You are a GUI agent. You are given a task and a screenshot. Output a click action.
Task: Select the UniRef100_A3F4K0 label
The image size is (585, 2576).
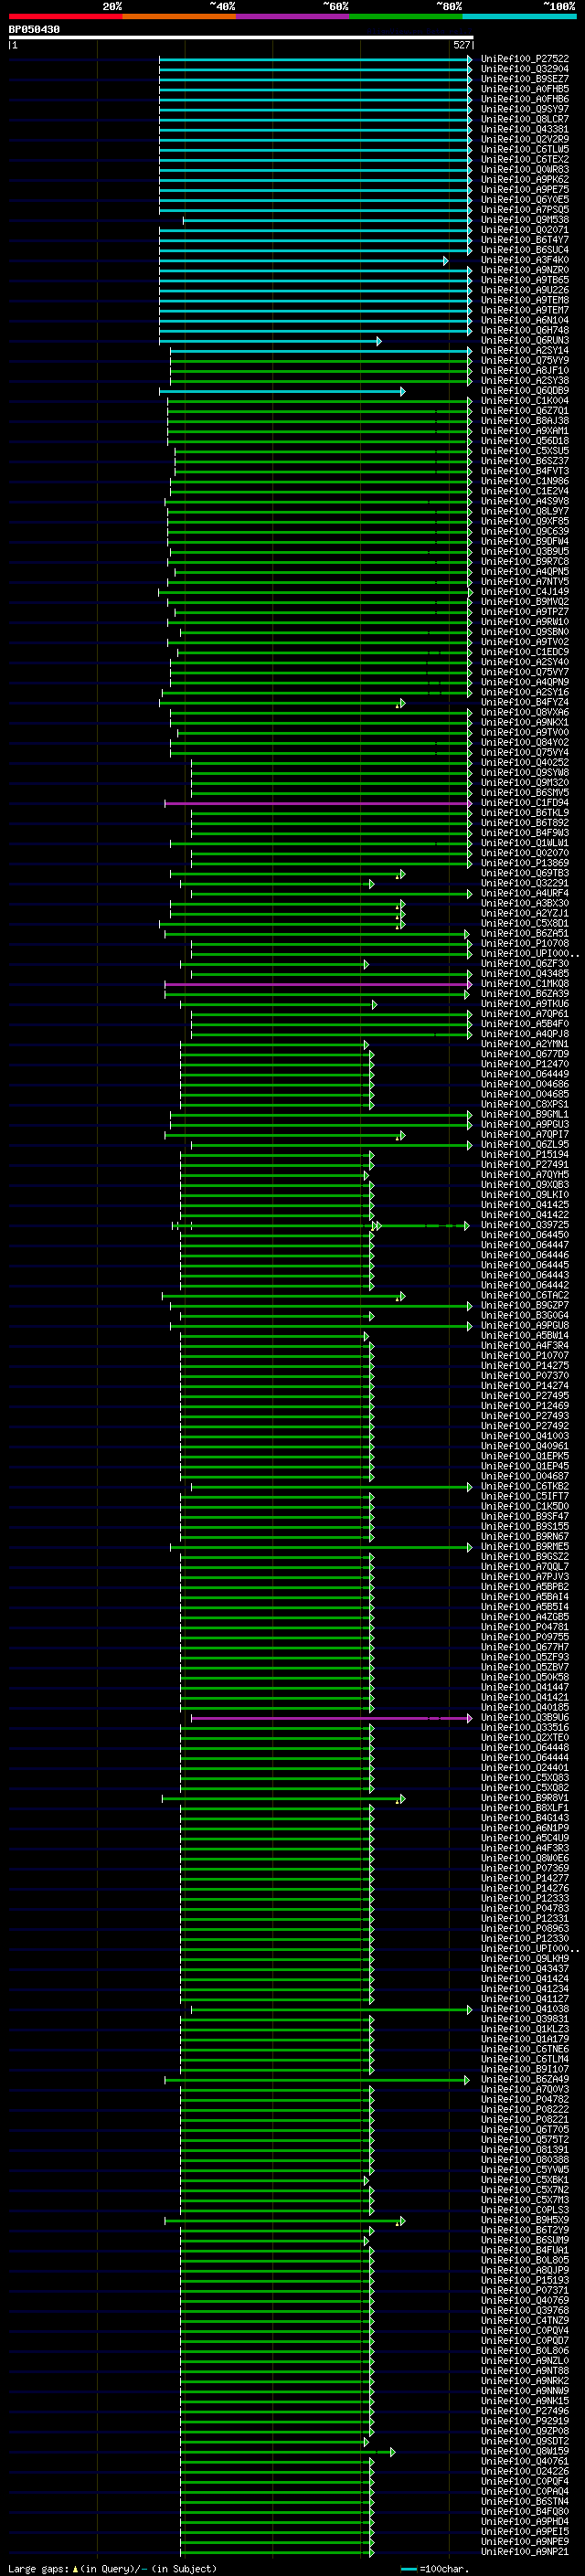point(525,260)
